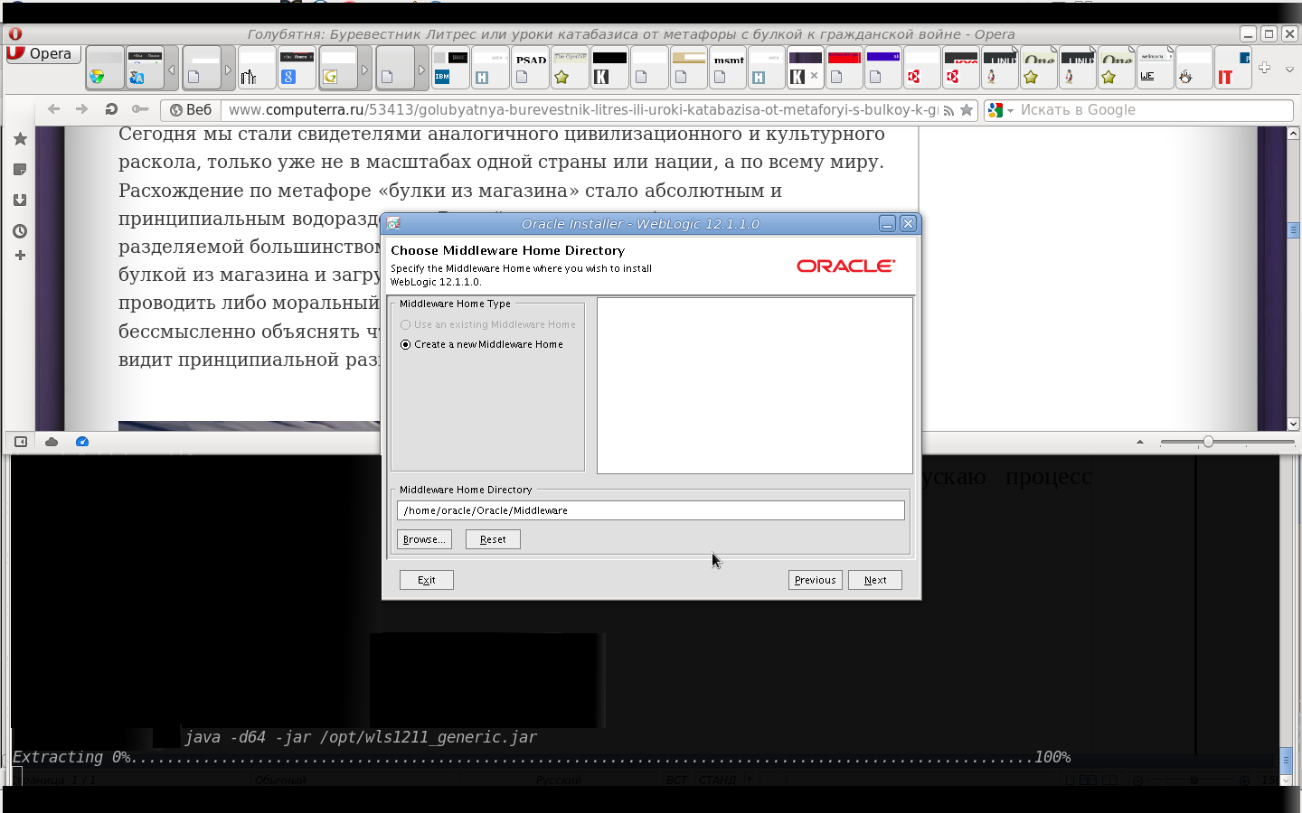Image resolution: width=1302 pixels, height=813 pixels.
Task: Switch to the Google Drive favicon tab
Action: click(x=105, y=68)
